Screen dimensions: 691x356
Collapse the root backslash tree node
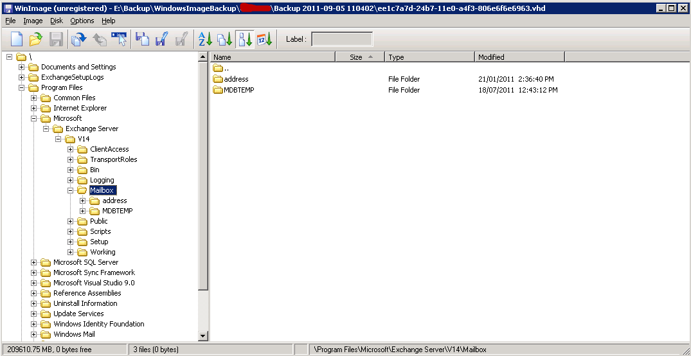pos(9,57)
